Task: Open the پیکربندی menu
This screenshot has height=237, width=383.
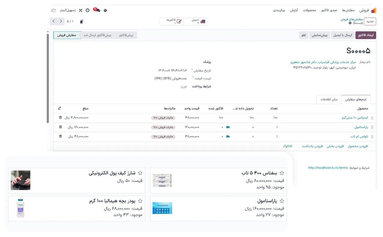Action: pyautogui.click(x=280, y=10)
